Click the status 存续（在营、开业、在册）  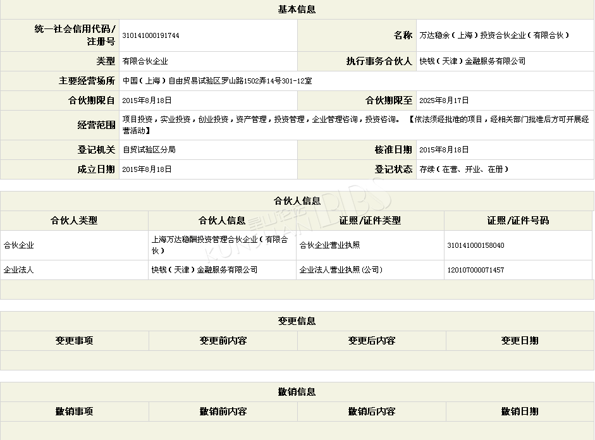tap(463, 169)
